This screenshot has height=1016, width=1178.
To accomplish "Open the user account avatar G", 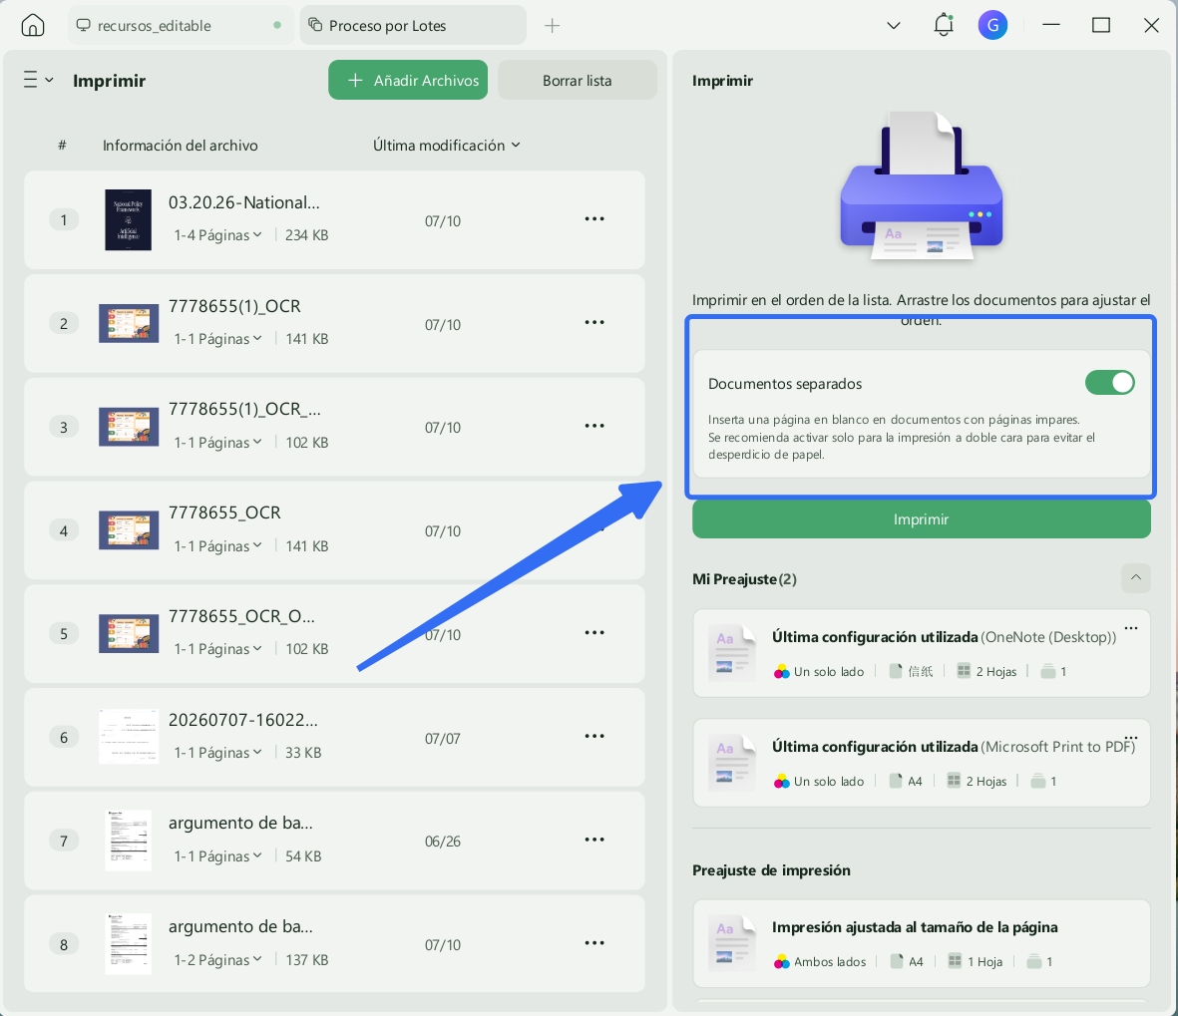I will [x=992, y=26].
